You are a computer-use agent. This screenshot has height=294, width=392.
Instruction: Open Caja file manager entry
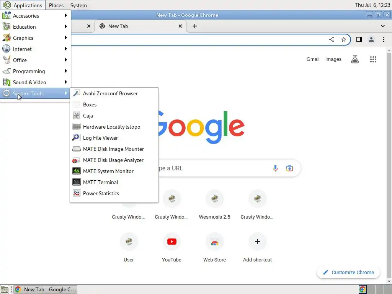coord(114,116)
